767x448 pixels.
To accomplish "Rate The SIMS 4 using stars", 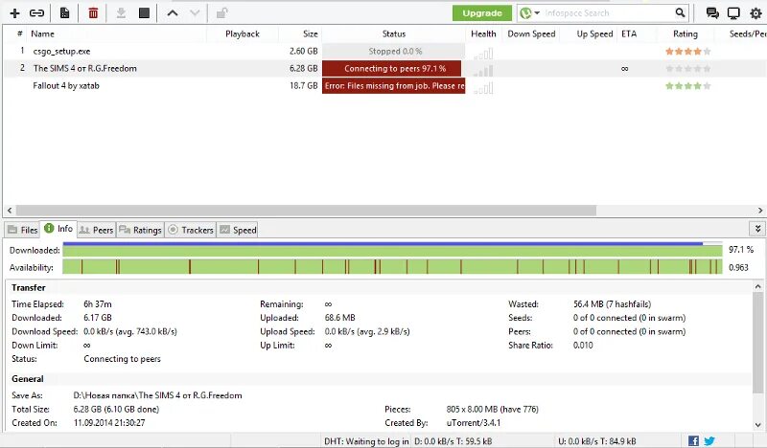I will click(687, 68).
